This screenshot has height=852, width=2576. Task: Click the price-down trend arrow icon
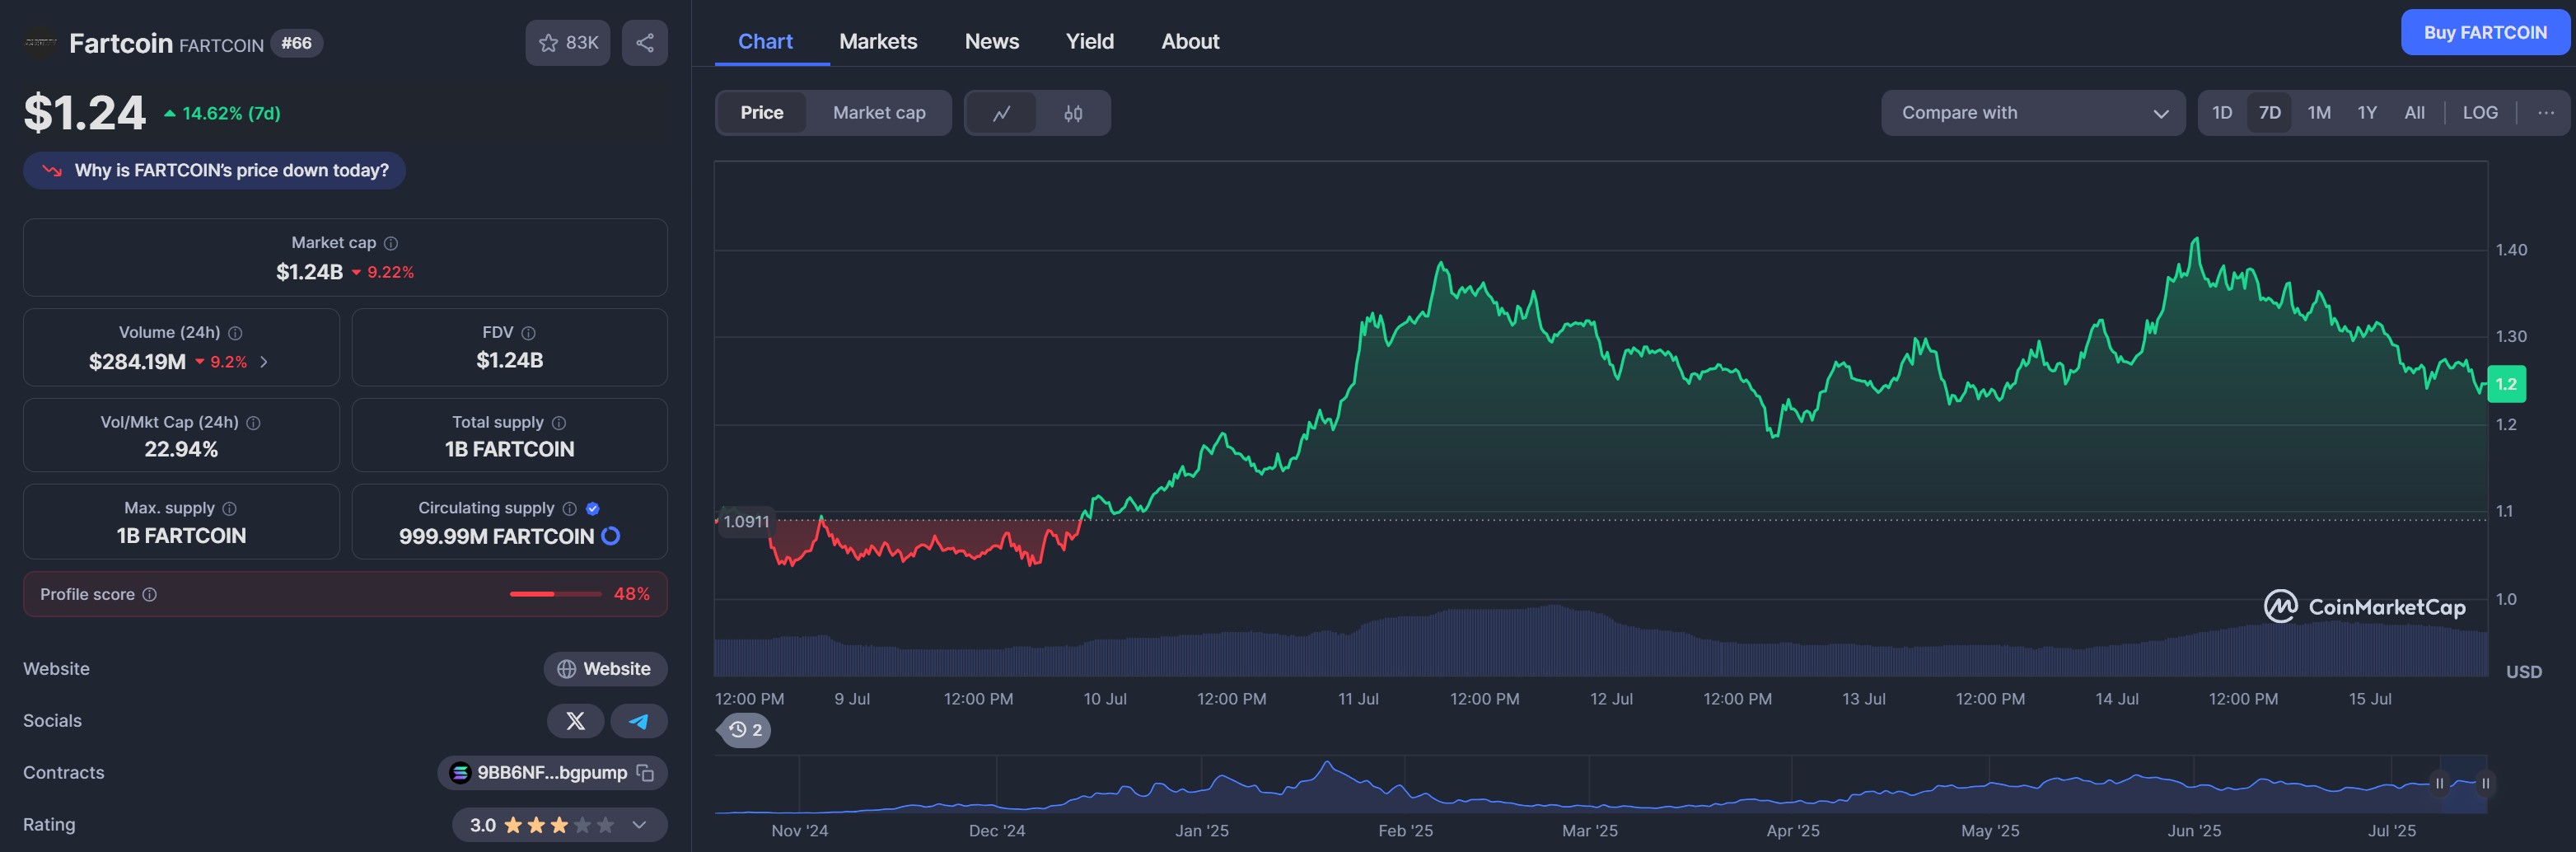pyautogui.click(x=52, y=171)
